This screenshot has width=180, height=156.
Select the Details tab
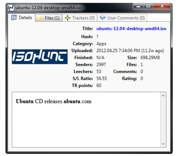coord(21,18)
